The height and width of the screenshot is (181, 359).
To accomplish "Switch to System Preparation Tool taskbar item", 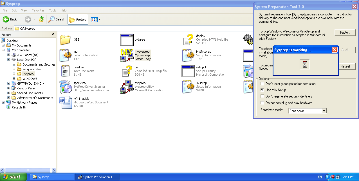I will point(97,177).
